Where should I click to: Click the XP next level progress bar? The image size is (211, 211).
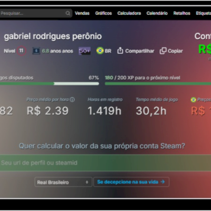(158, 84)
